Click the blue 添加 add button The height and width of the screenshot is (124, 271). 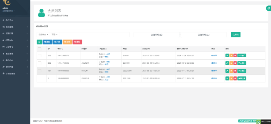tap(47, 42)
